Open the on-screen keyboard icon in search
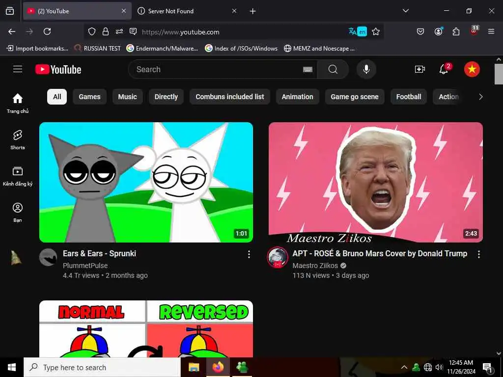 (x=307, y=70)
